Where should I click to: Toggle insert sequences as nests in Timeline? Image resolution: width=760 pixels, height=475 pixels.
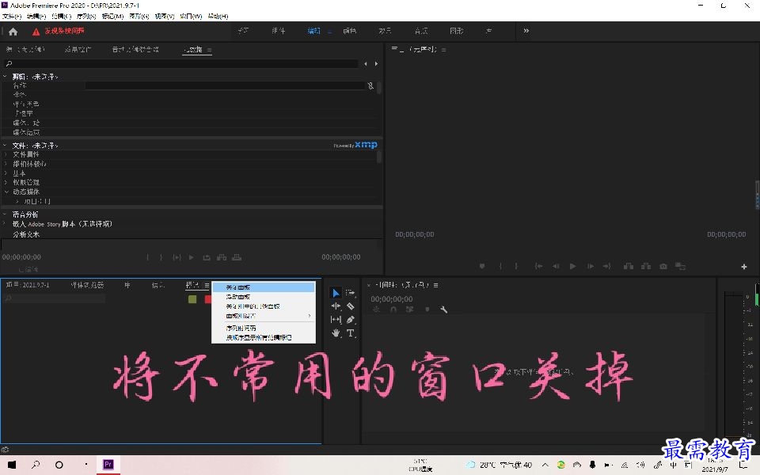click(x=376, y=310)
